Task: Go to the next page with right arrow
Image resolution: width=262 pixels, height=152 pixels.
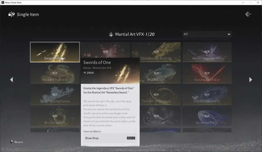Action: point(250,80)
